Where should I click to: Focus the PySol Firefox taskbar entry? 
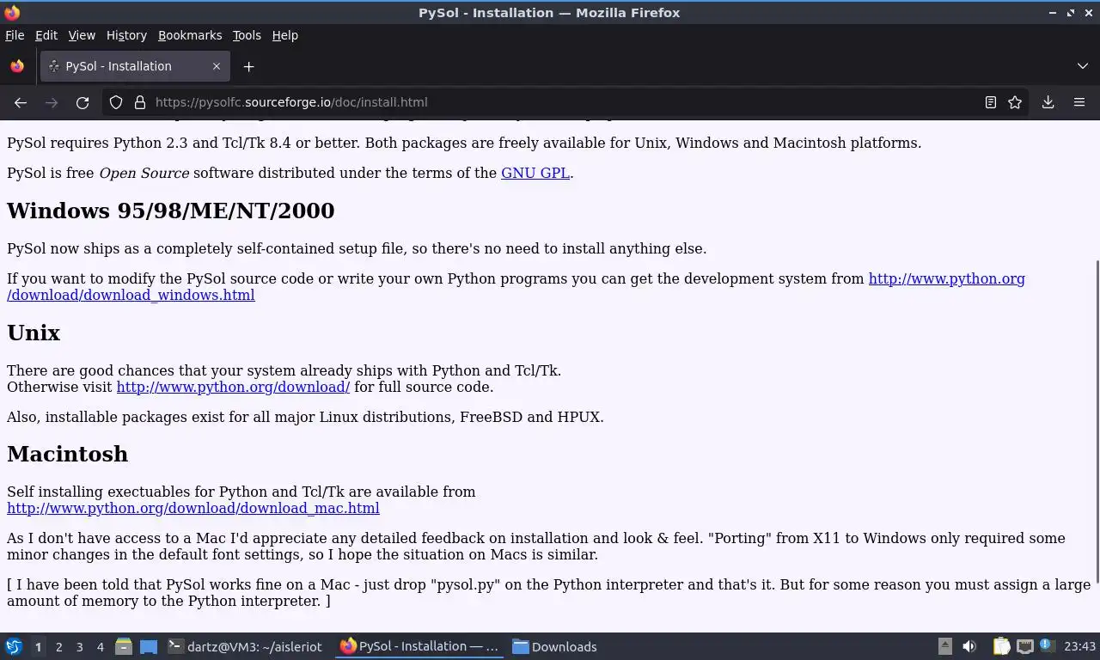(x=420, y=646)
